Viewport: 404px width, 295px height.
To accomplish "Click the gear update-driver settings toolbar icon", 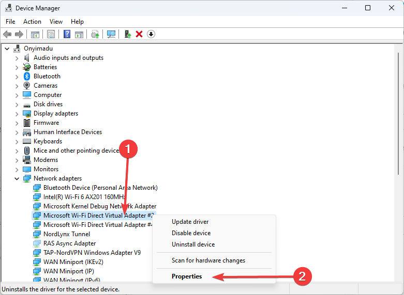I will pos(95,34).
